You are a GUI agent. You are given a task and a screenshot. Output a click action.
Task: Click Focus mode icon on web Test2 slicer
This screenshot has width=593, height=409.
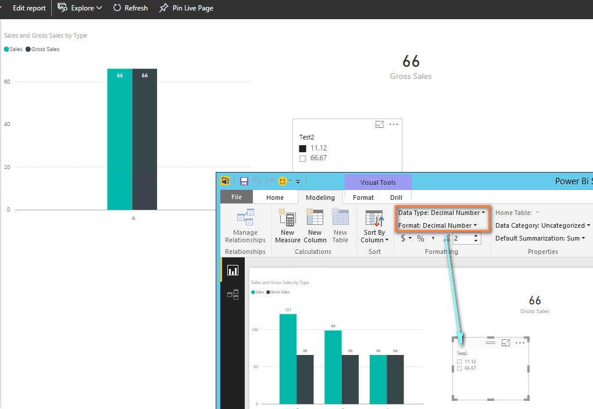point(379,124)
